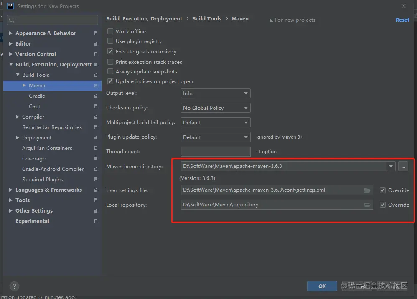Expand the Maven sub-settings arrow

pyautogui.click(x=24, y=85)
